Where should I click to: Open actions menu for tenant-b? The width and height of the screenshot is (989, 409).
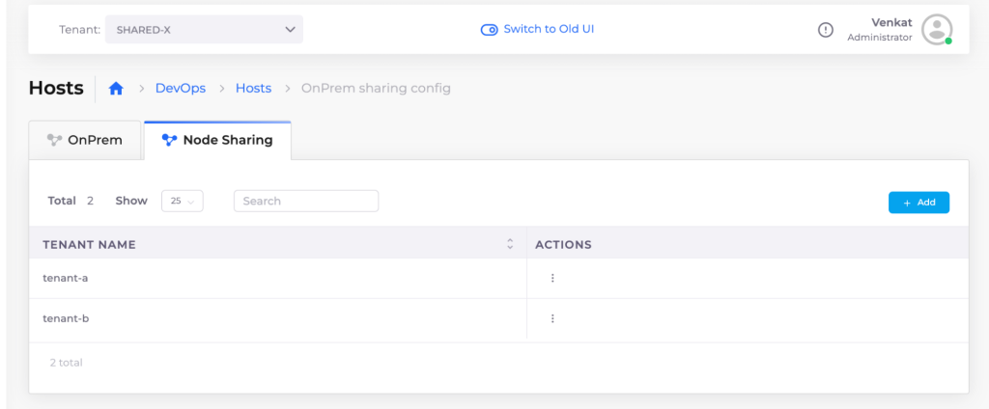552,318
